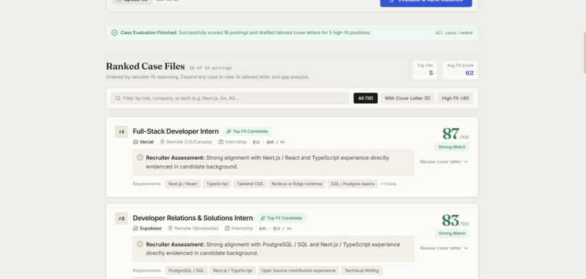Click the Top Fits stat card
This screenshot has width=586, height=279.
[425, 70]
